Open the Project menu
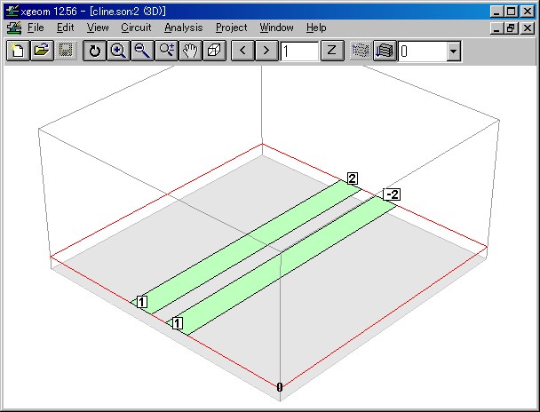 pos(232,28)
